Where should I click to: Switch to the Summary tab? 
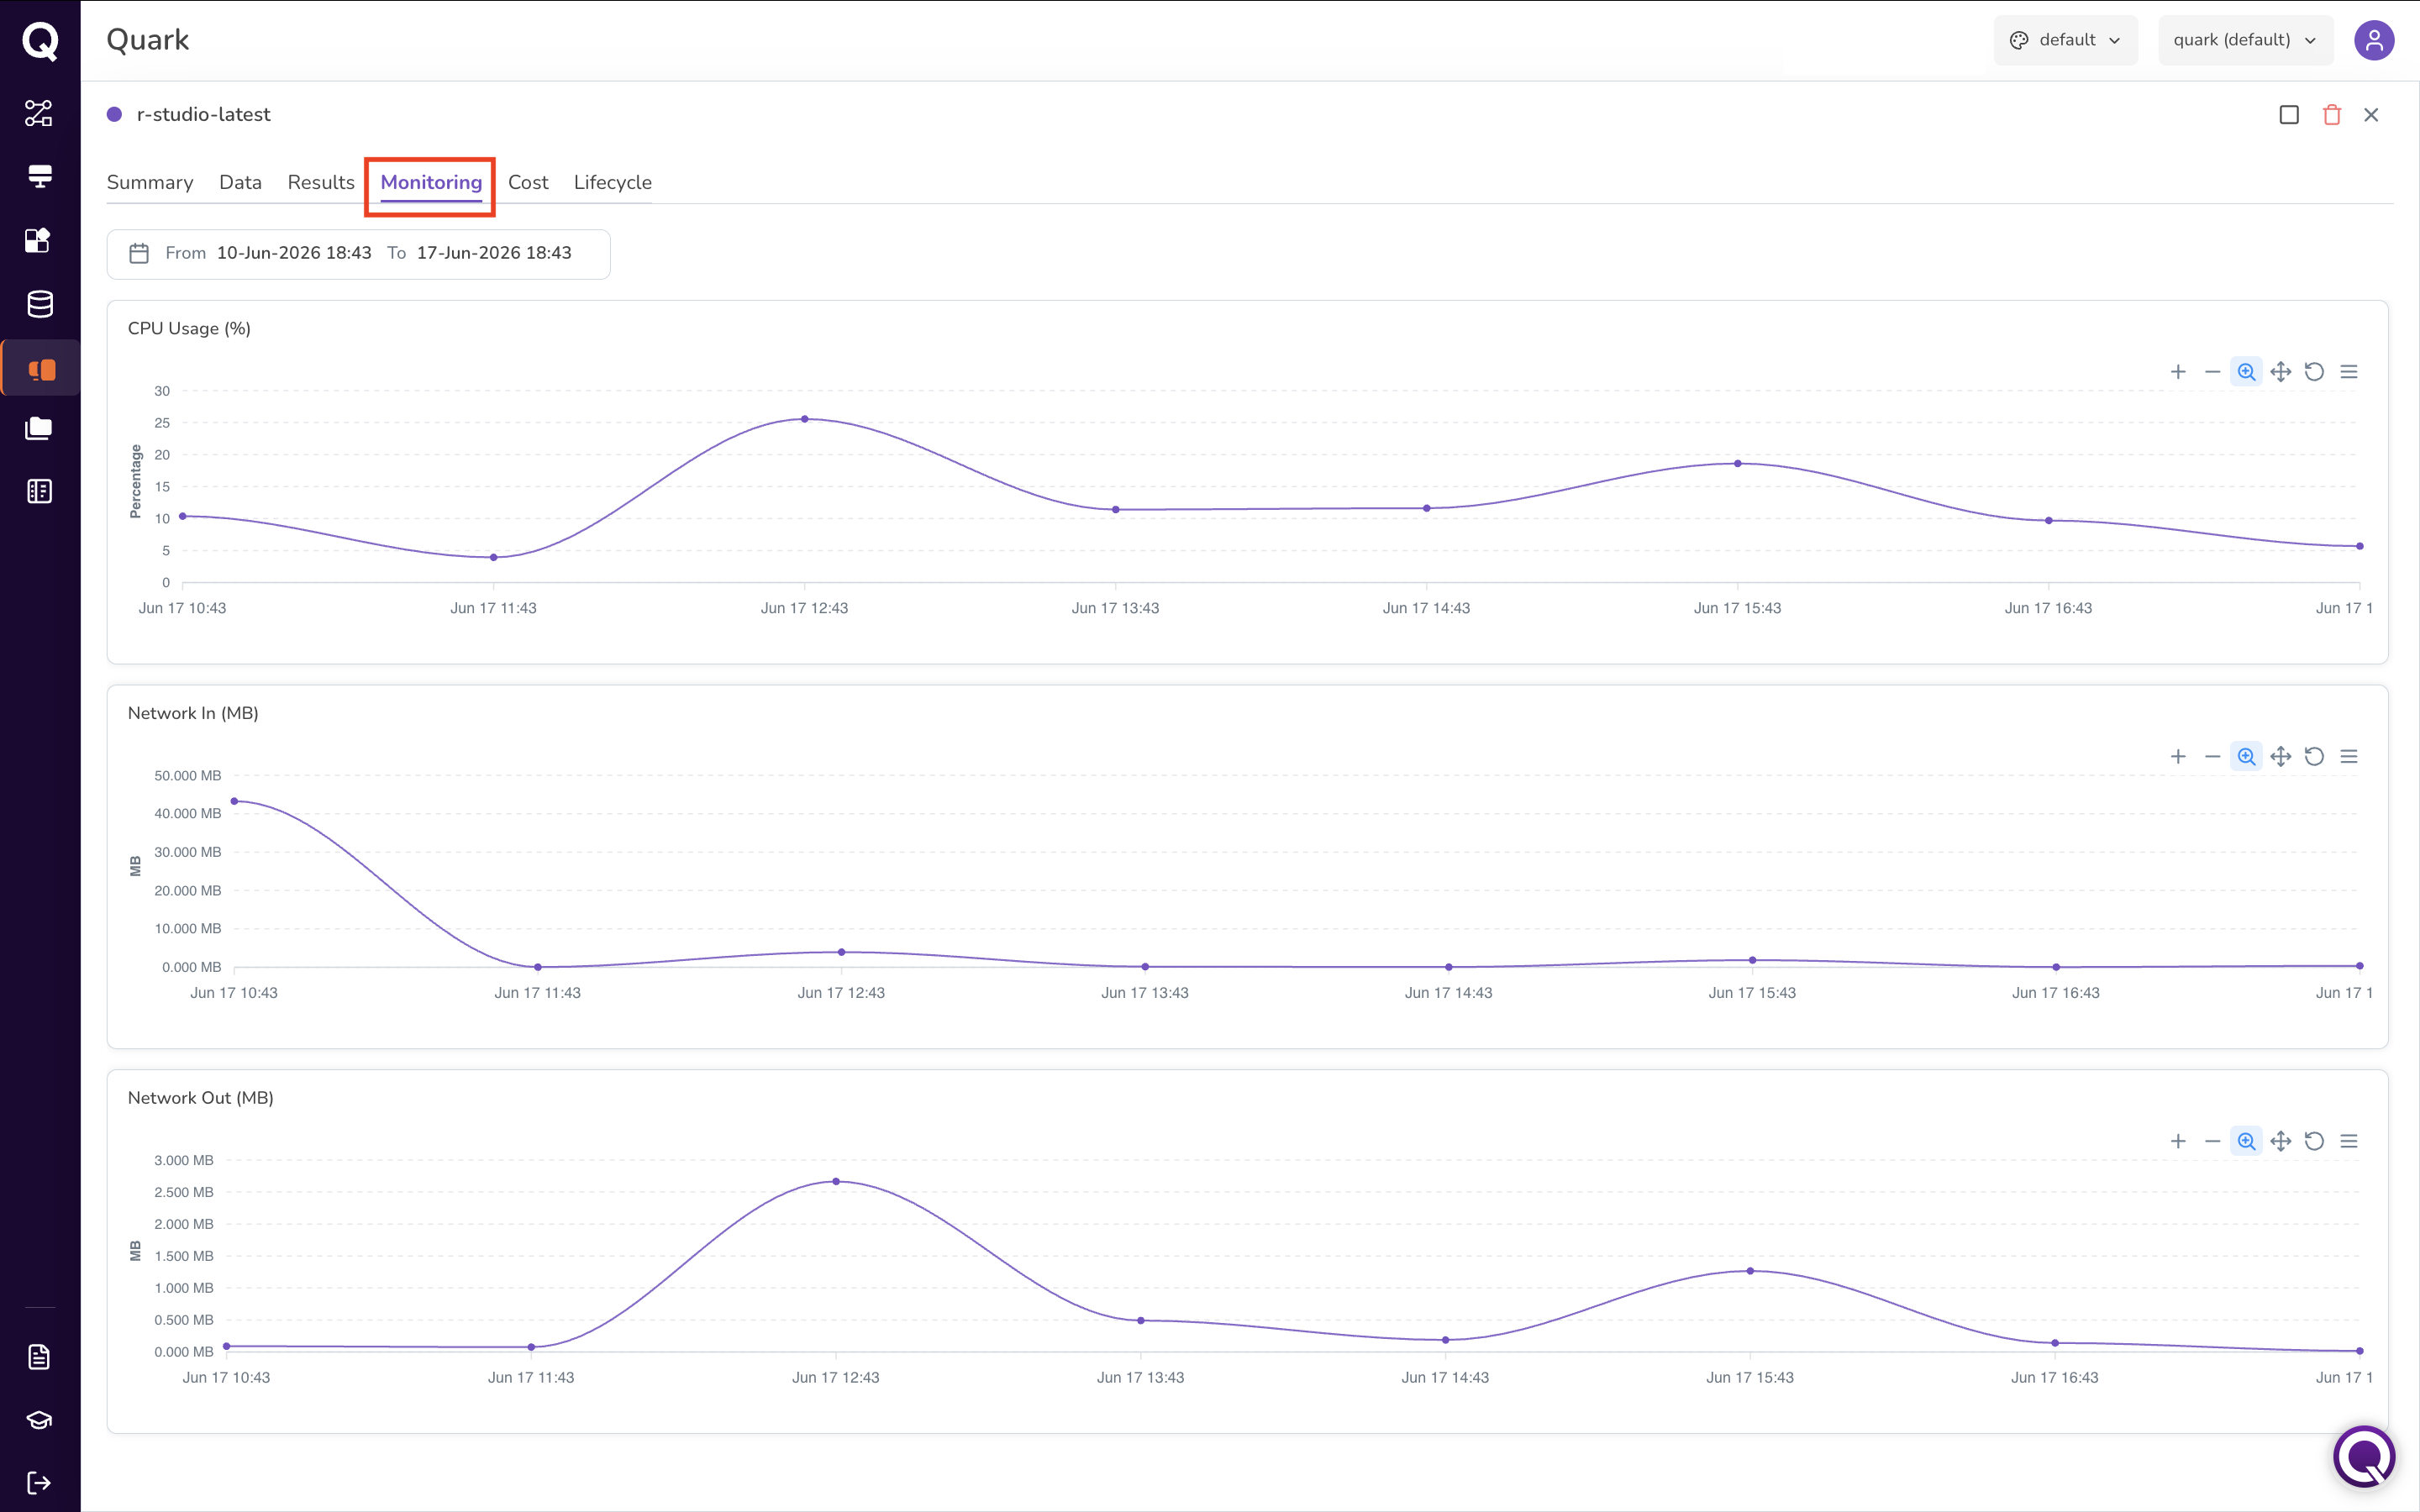(x=150, y=182)
